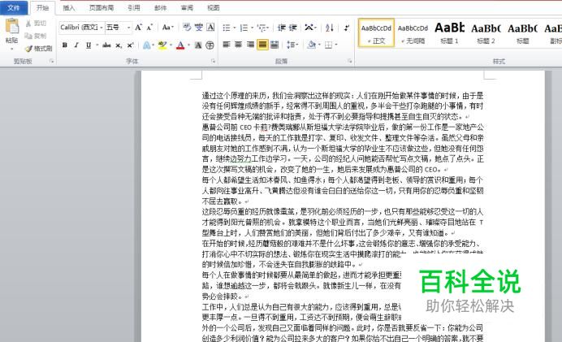Screen dimensions: 562x342
Task: Expand the Bullets list dropdown
Action: tap(234, 28)
